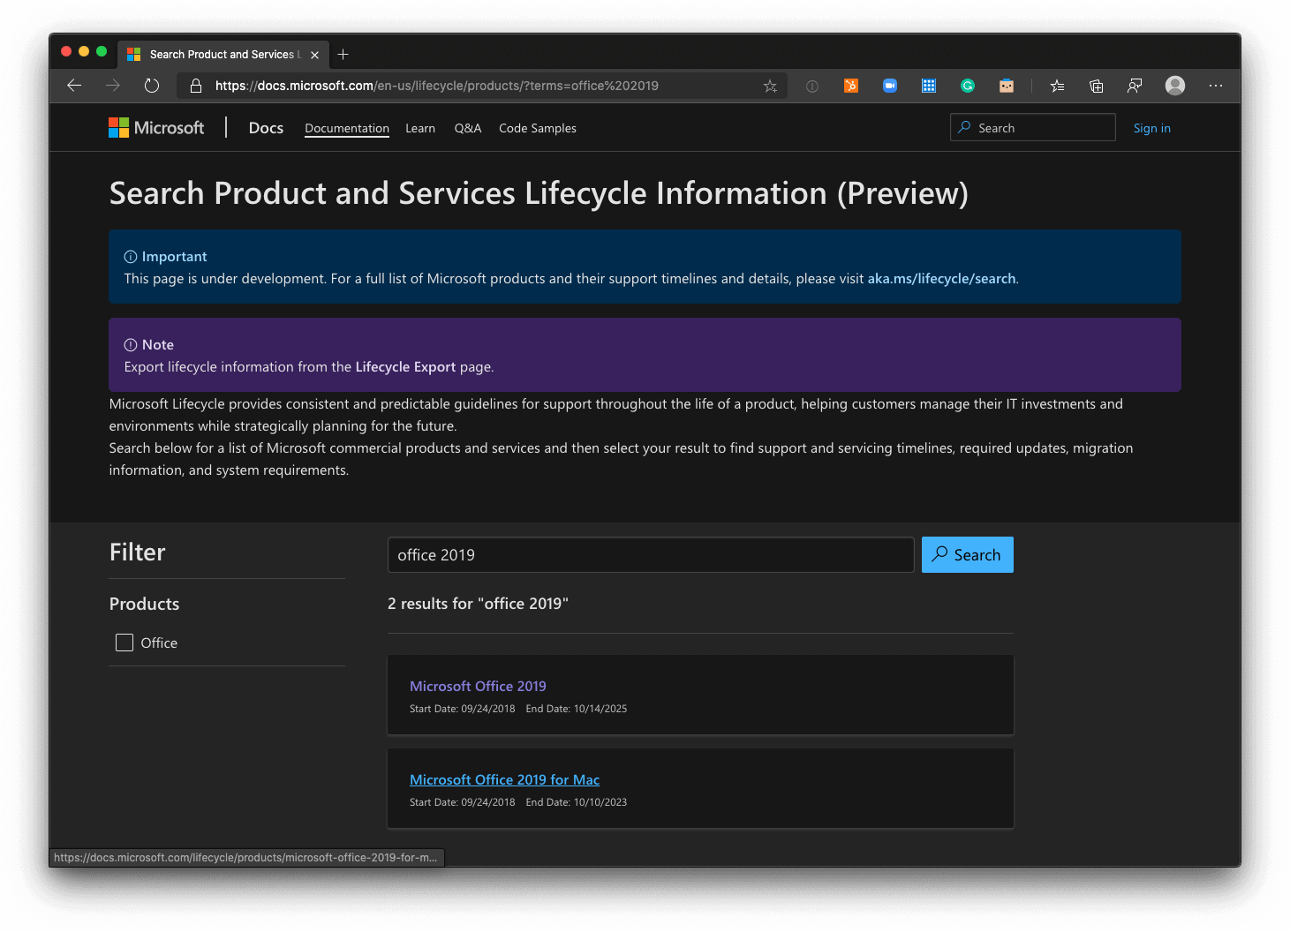1290x932 pixels.
Task: Click the info circle extension icon
Action: tap(812, 86)
